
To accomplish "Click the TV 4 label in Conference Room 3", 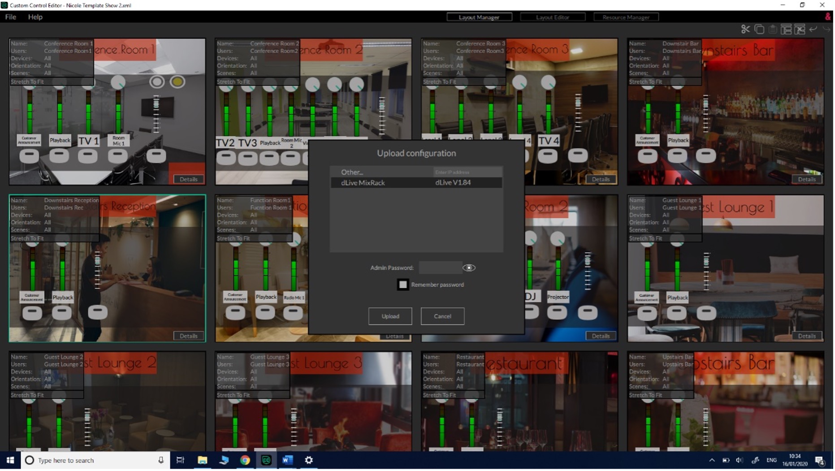I will [550, 141].
